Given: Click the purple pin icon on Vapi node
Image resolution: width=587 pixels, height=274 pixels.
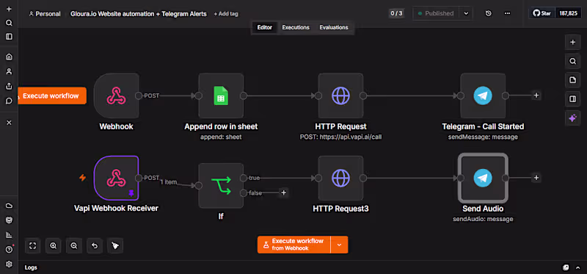Looking at the screenshot, I should [131, 192].
